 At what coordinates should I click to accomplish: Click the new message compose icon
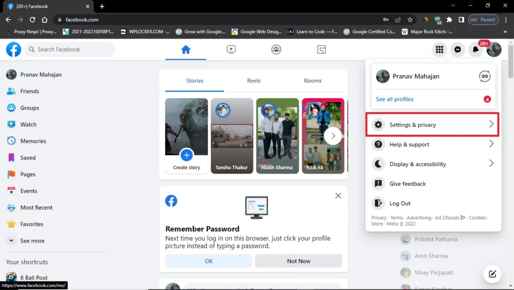(492, 274)
